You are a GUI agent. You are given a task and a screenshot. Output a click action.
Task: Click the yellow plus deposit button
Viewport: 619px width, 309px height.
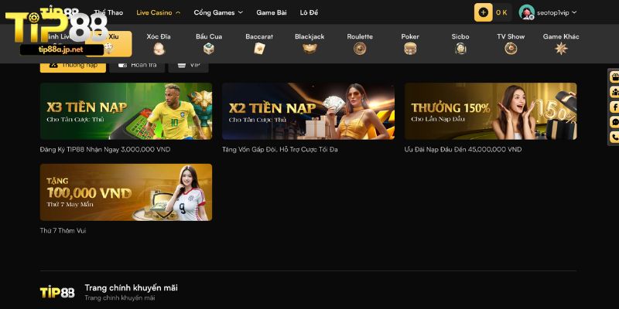tap(483, 12)
